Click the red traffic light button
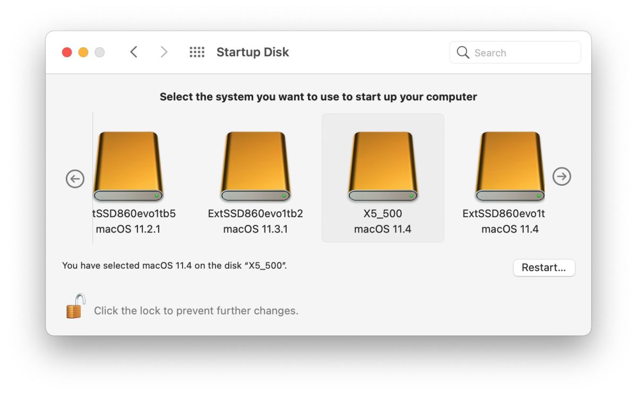This screenshot has height=396, width=637. click(66, 52)
